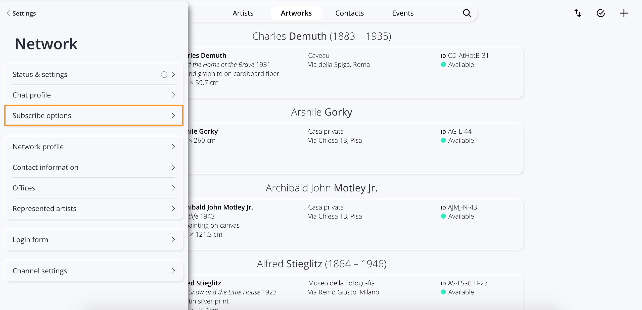Switch to the Events tab
Image resolution: width=642 pixels, height=310 pixels.
pyautogui.click(x=403, y=13)
